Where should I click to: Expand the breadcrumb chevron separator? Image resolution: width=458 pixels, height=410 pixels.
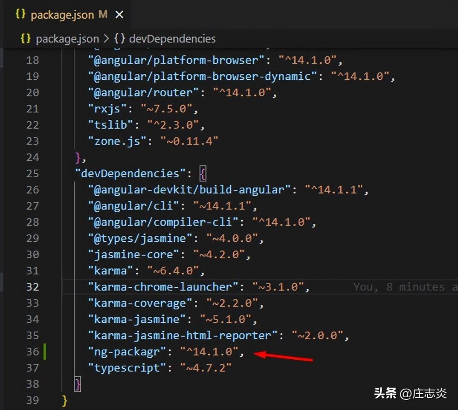(107, 39)
